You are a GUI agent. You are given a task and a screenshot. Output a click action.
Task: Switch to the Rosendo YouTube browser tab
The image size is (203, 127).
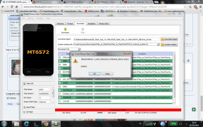point(138,2)
